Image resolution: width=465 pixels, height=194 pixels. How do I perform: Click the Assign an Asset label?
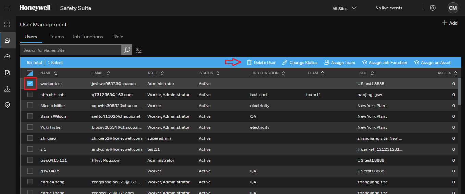(x=436, y=63)
